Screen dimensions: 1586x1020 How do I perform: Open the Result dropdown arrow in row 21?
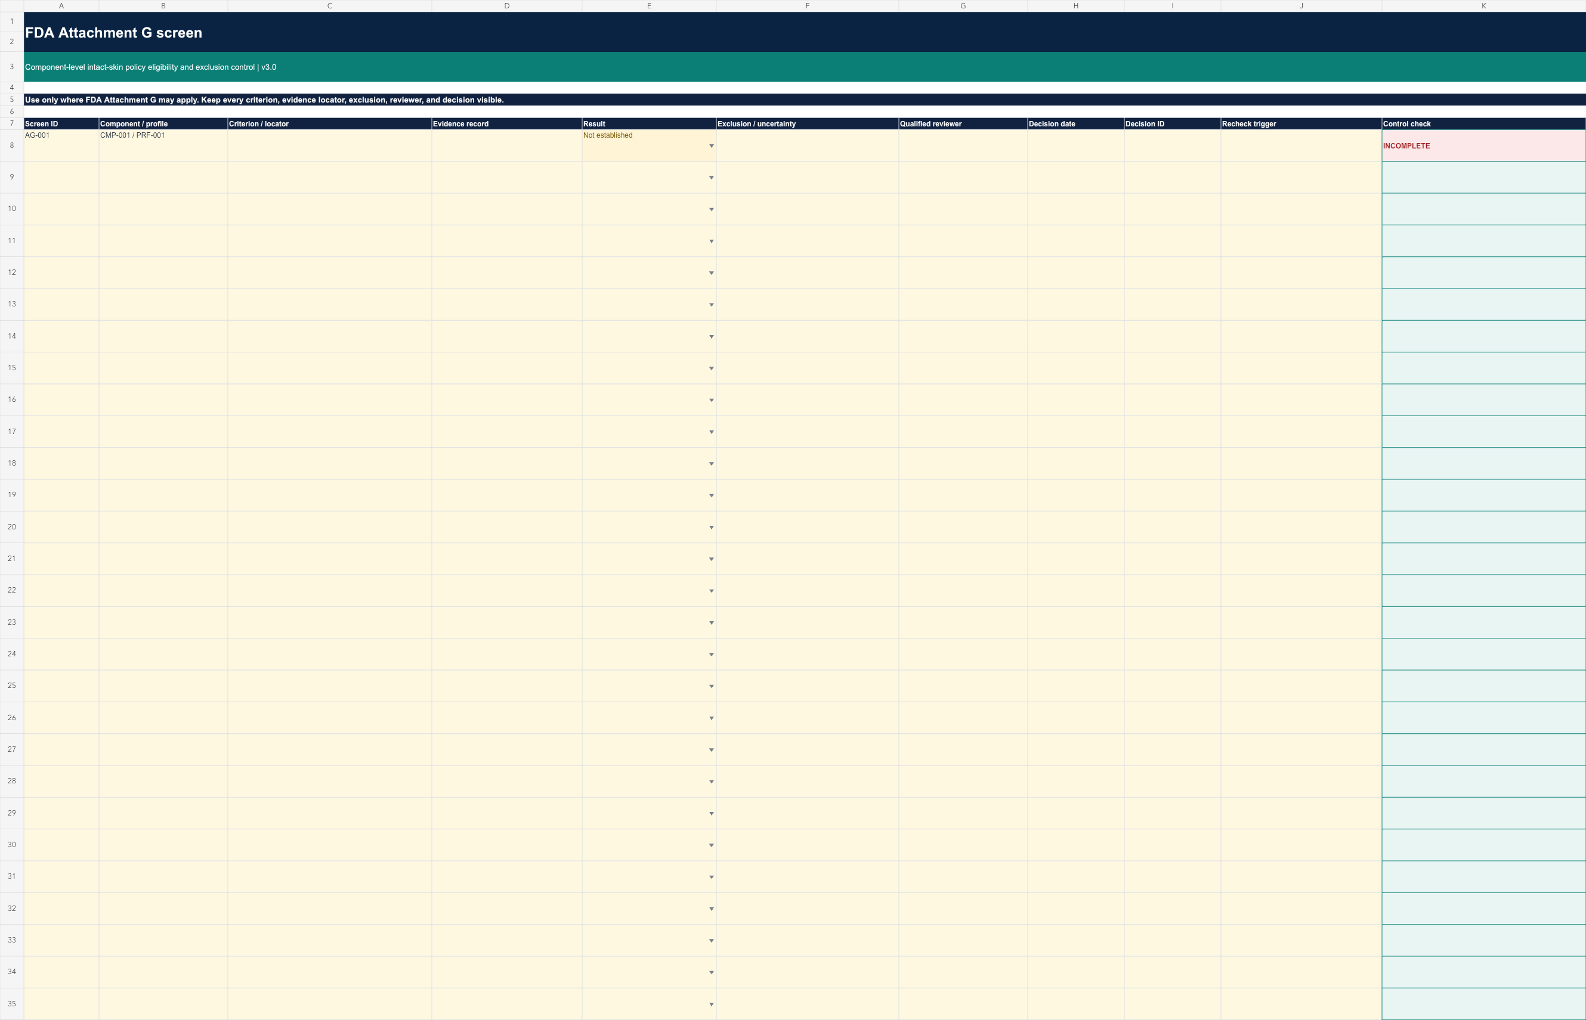click(711, 559)
